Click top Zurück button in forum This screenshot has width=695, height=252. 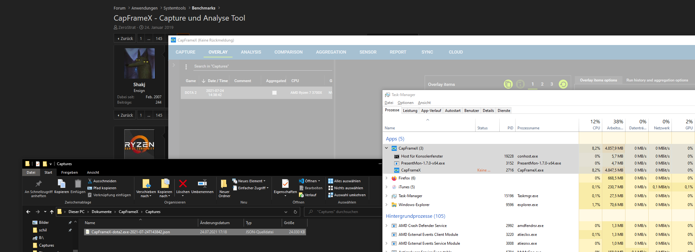125,38
